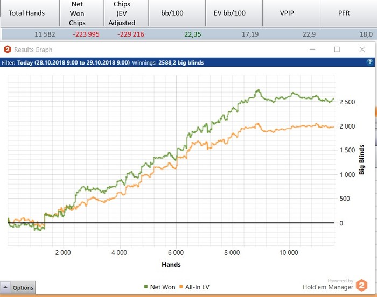Click the Big Blinds axis label
The height and width of the screenshot is (297, 377).
[361, 160]
